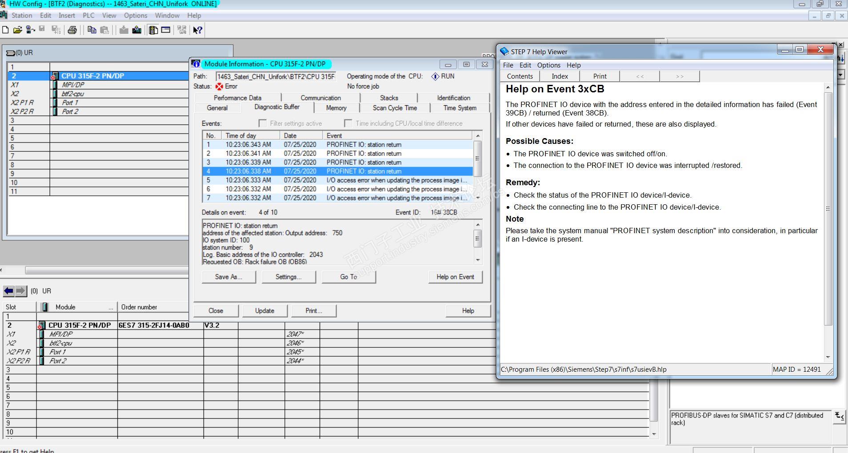Click the Print... button in Module Information
The width and height of the screenshot is (848, 453).
[x=314, y=311]
